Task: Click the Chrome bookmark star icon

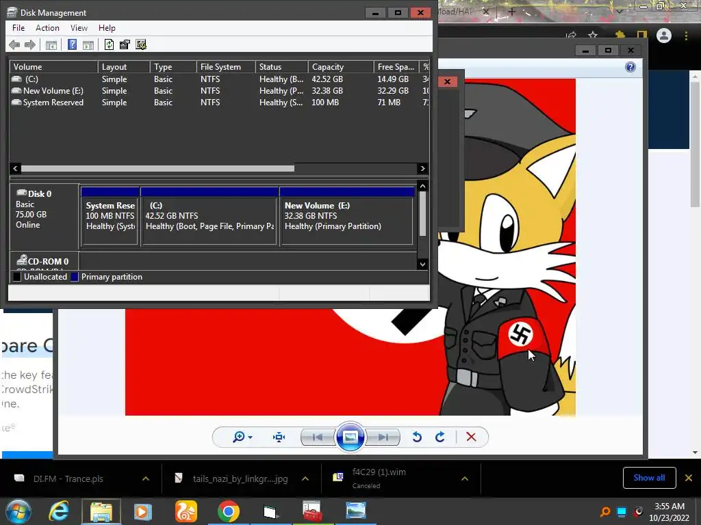Action: (593, 35)
